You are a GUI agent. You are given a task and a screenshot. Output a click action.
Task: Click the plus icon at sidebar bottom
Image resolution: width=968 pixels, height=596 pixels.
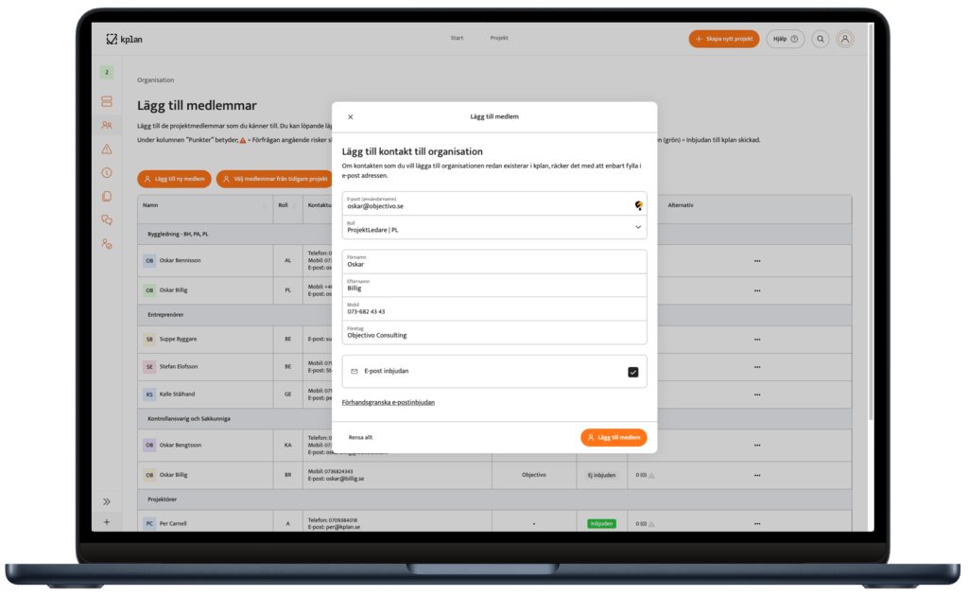pos(107,522)
